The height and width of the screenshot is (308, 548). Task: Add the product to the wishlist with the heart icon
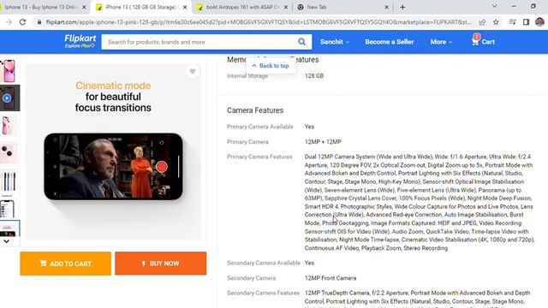(x=192, y=72)
